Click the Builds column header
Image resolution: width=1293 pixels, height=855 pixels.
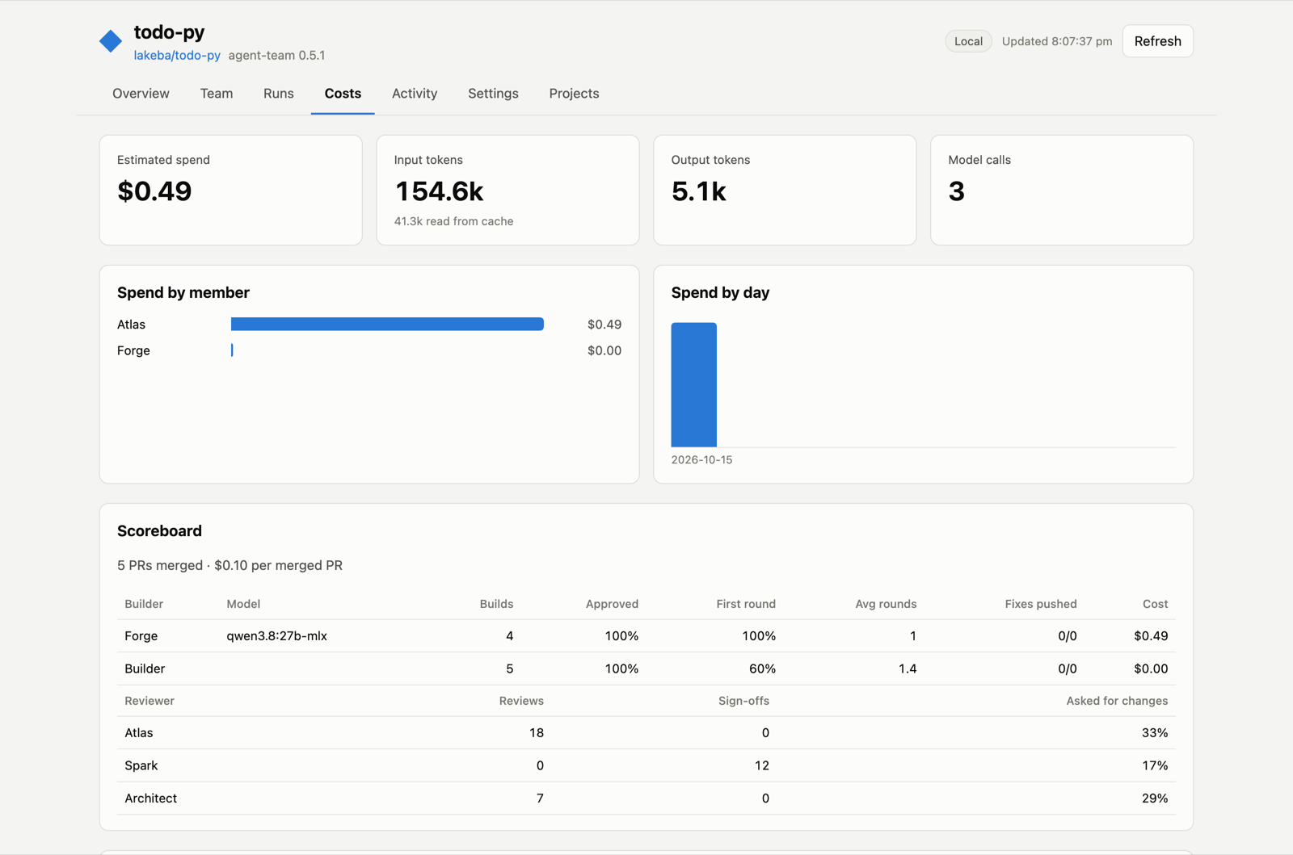click(496, 604)
